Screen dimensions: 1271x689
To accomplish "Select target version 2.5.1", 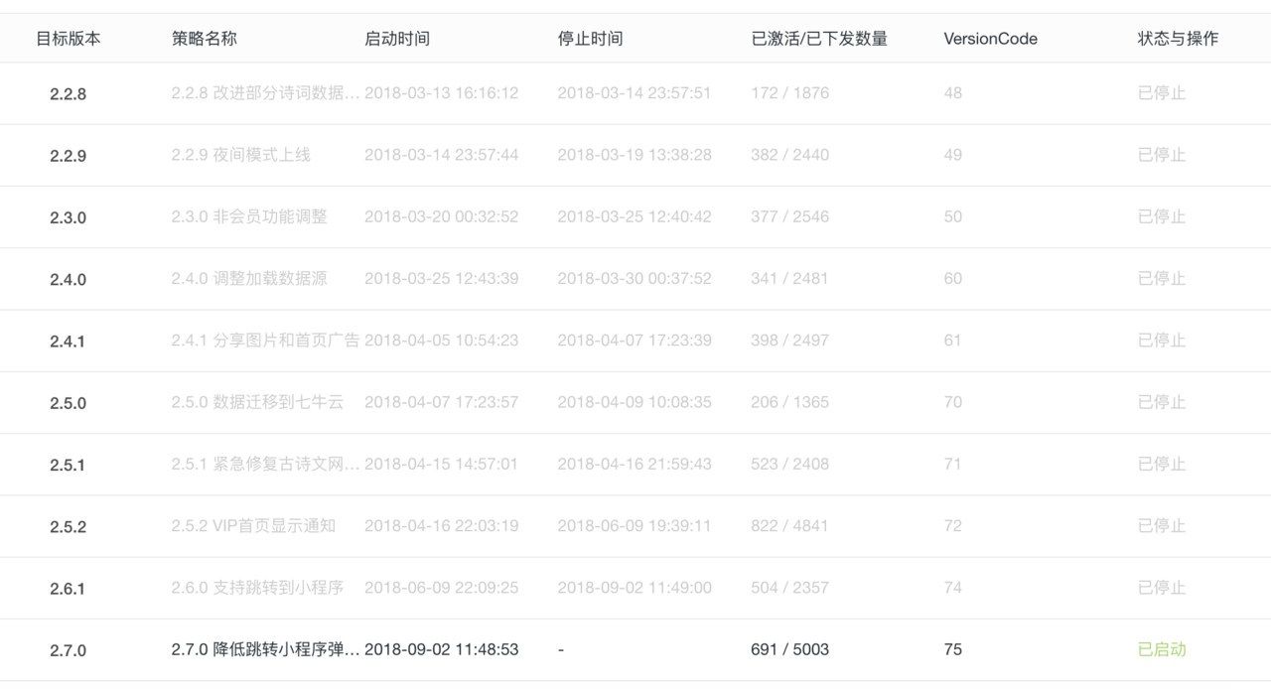I will pos(69,465).
